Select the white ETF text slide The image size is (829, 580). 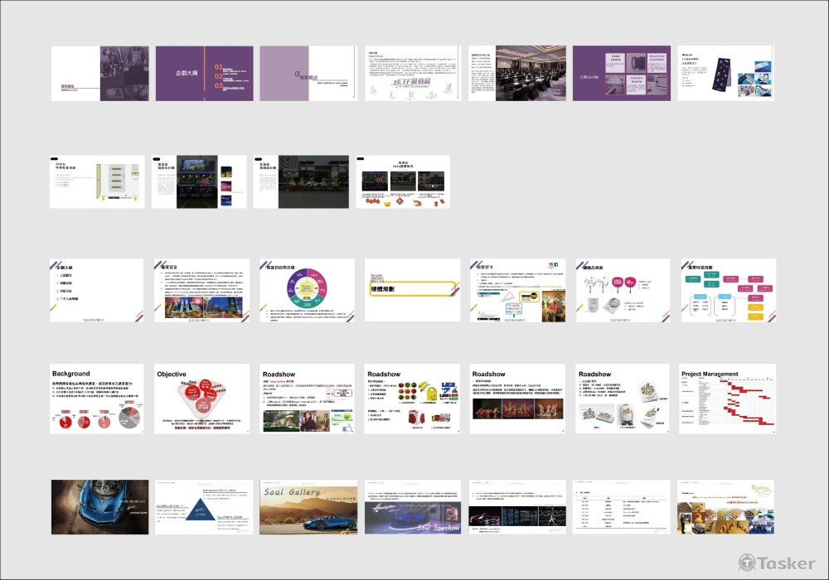413,74
